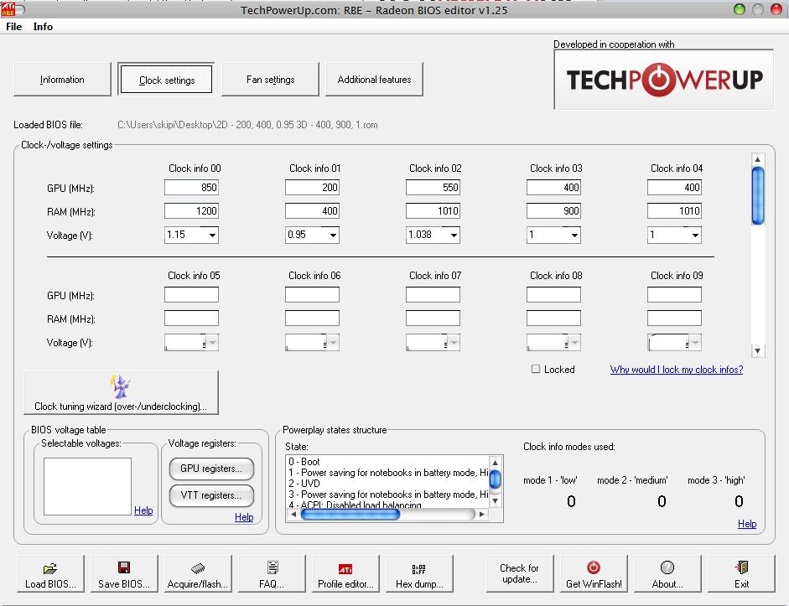Switch to the Fan settings tab
The height and width of the screenshot is (606, 789).
270,80
